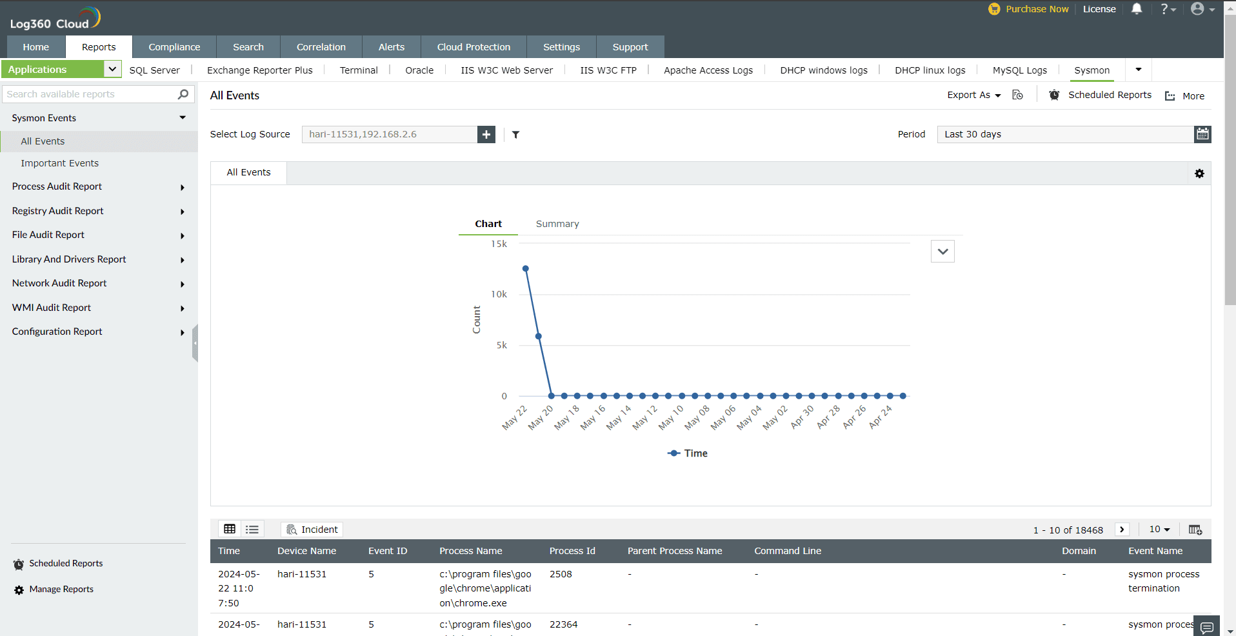Screen dimensions: 1236x636
Task: Switch to the Summary view of the chart
Action: (557, 224)
